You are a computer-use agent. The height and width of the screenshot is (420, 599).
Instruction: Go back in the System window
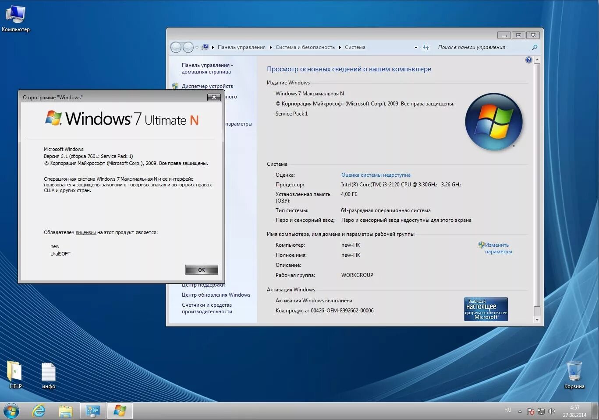pyautogui.click(x=176, y=47)
